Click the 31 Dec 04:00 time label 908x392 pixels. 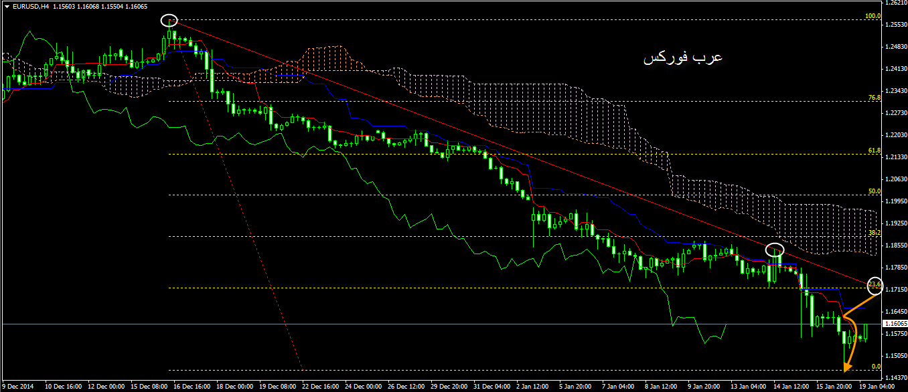[492, 387]
